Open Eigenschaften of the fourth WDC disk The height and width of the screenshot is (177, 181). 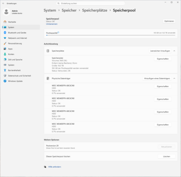point(163,125)
